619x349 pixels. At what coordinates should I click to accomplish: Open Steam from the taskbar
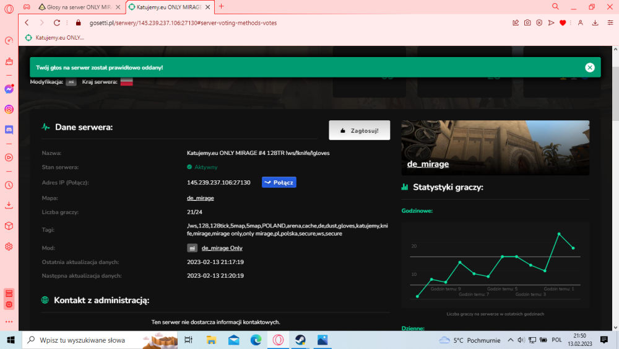click(300, 340)
